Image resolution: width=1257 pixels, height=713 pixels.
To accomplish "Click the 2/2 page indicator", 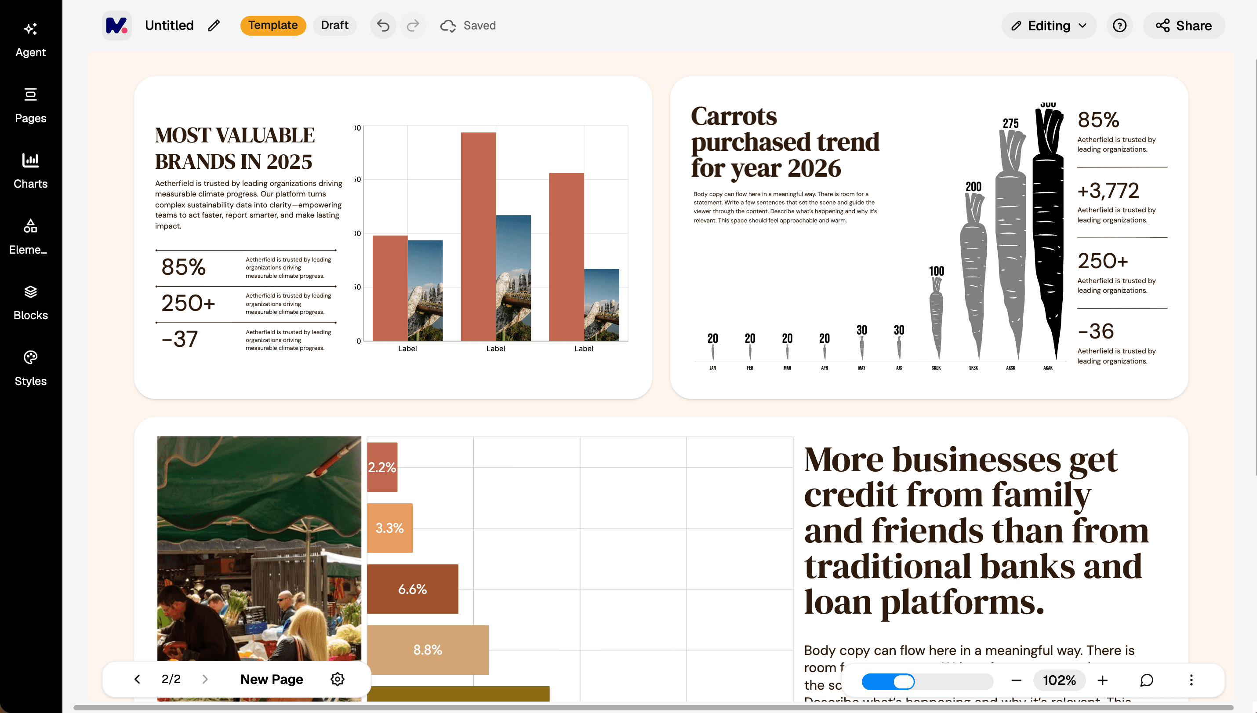I will (x=171, y=679).
